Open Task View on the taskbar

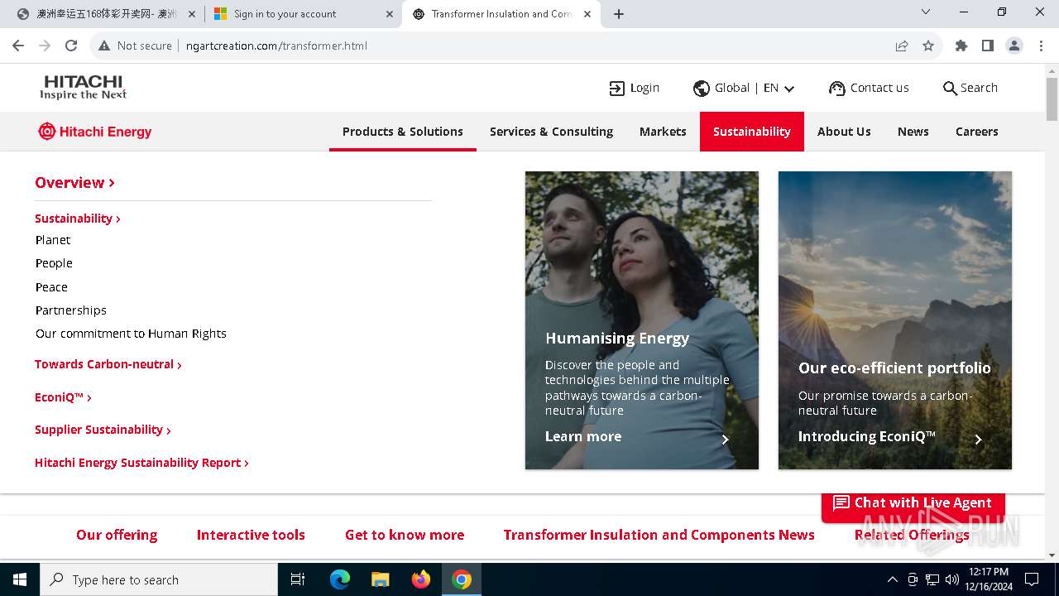(298, 579)
